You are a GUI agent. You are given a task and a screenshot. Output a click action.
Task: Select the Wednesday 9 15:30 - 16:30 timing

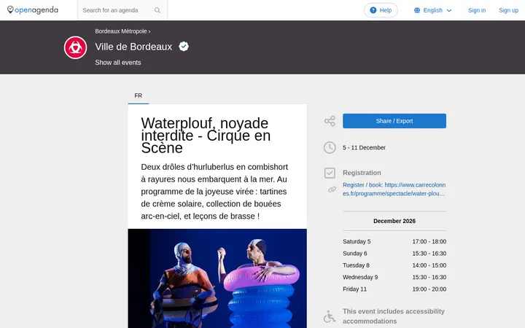[394, 277]
